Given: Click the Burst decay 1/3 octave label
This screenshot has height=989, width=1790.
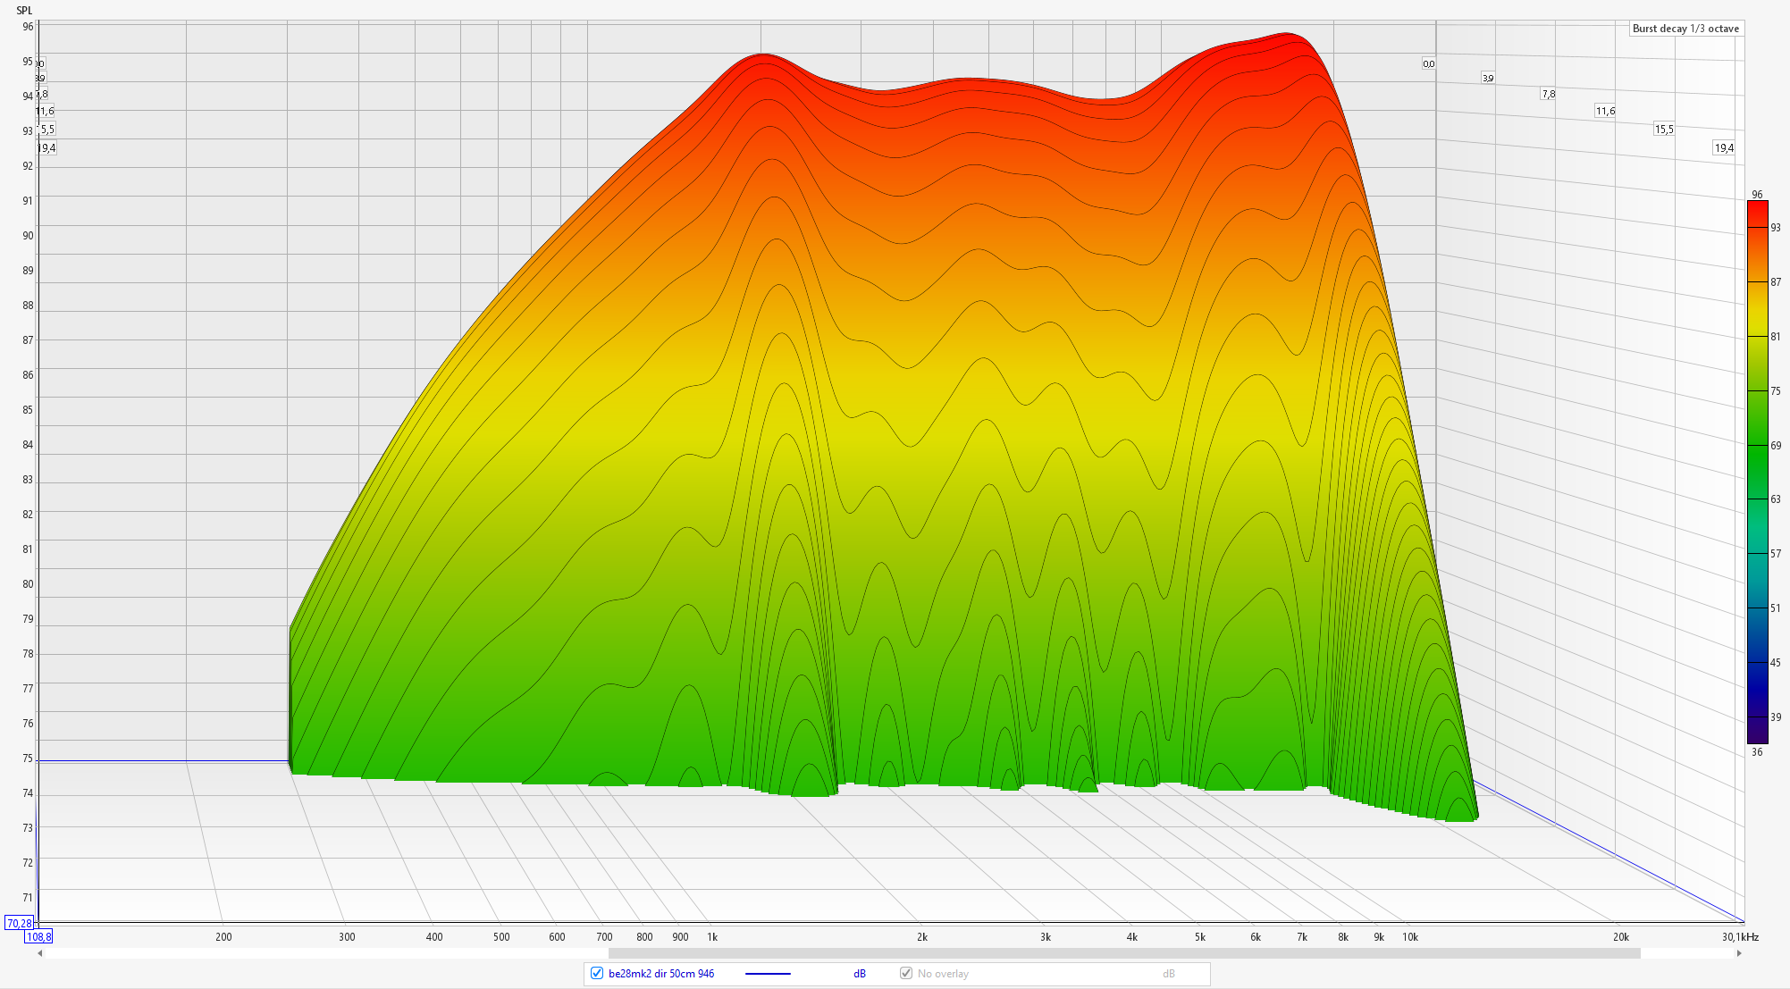Looking at the screenshot, I should point(1685,29).
